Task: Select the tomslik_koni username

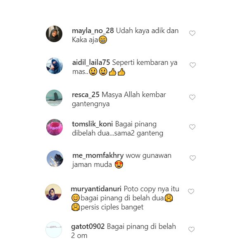Action: (x=93, y=124)
